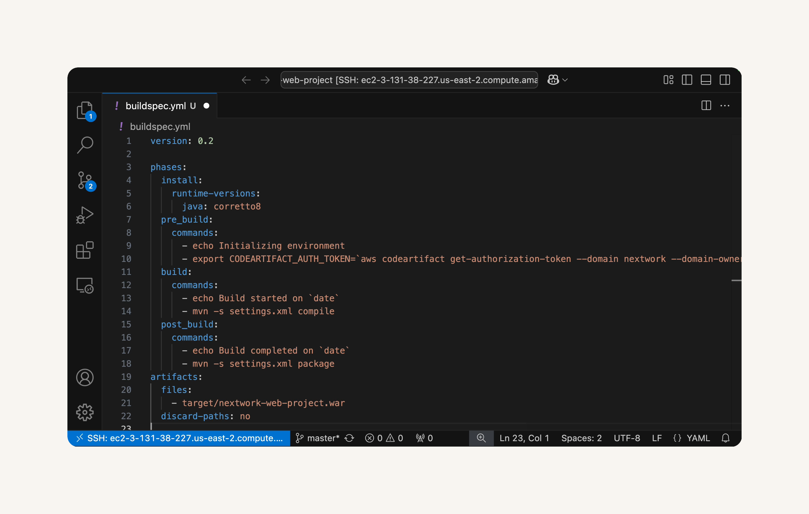Click 'install' on line 4
Screen dimensions: 809x514
tap(179, 180)
